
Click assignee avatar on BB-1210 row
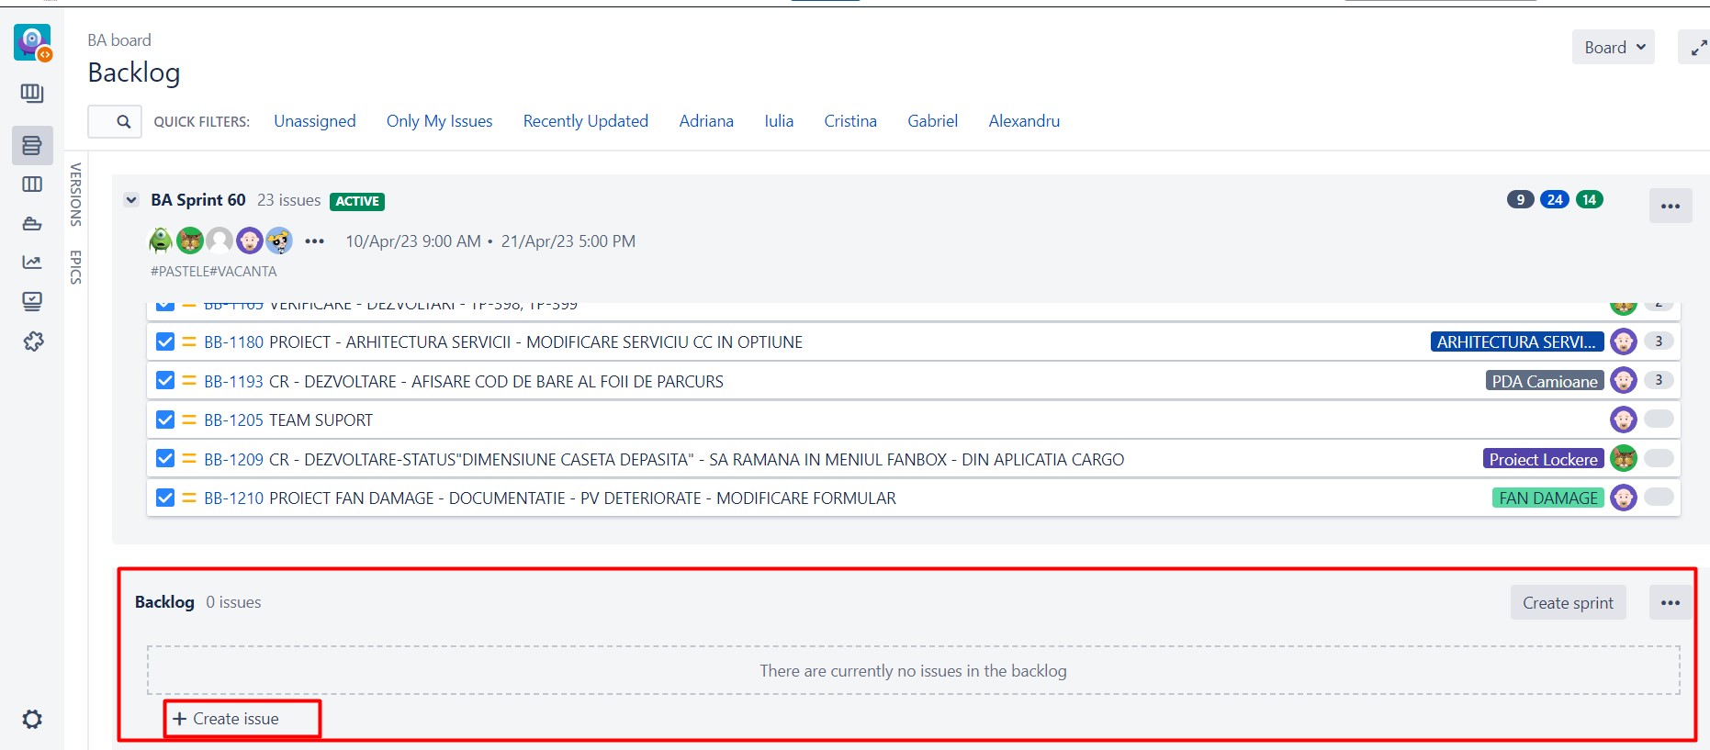tap(1624, 498)
